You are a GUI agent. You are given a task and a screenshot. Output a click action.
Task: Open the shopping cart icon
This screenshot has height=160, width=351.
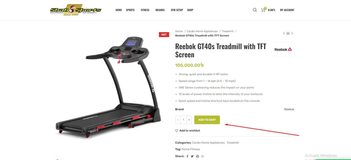pos(263,10)
